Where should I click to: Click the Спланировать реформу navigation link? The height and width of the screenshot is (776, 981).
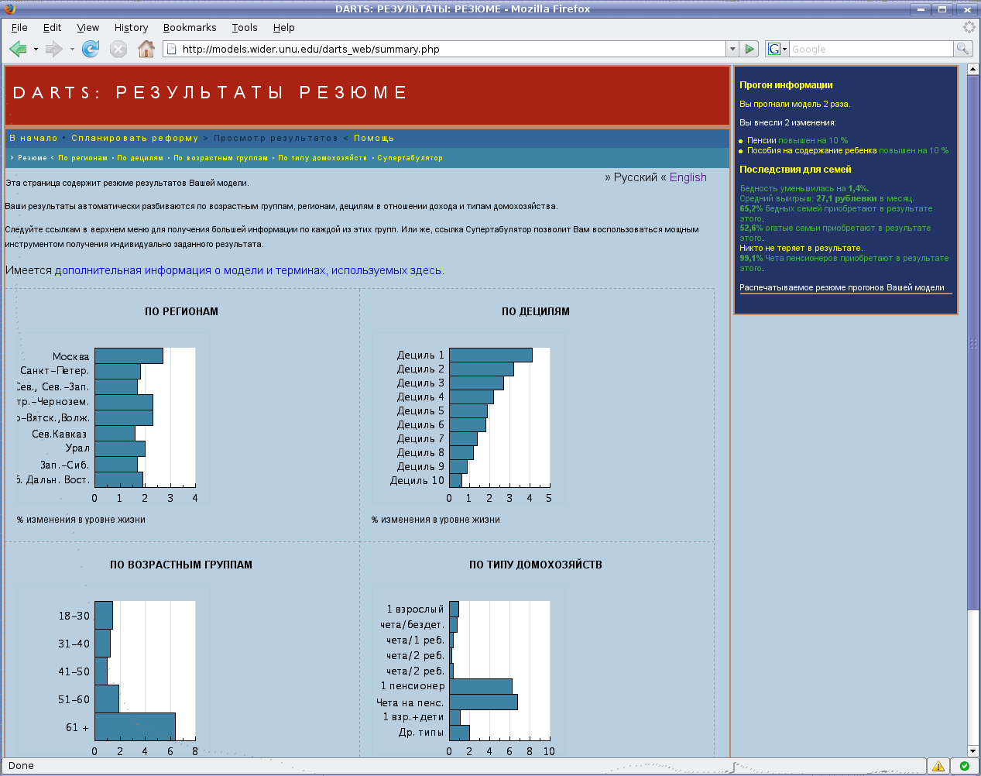(135, 138)
